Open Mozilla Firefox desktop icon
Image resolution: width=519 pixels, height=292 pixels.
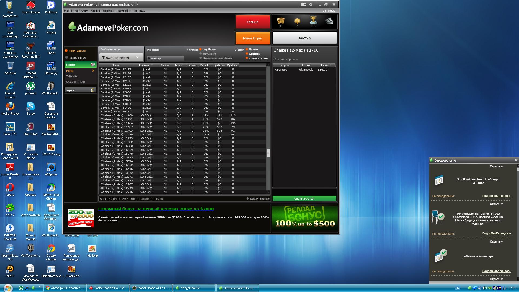10,109
